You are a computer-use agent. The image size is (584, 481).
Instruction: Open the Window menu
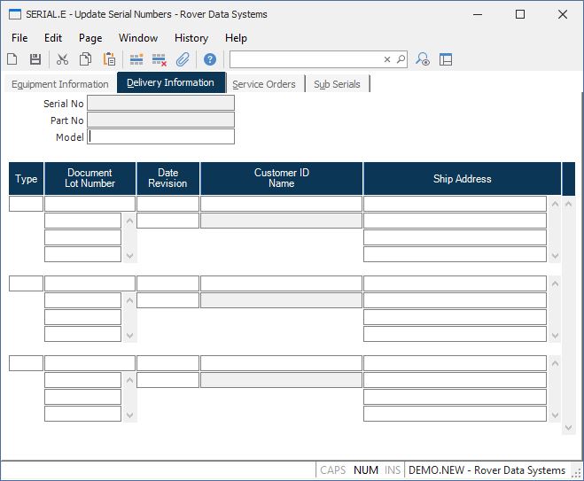(138, 38)
